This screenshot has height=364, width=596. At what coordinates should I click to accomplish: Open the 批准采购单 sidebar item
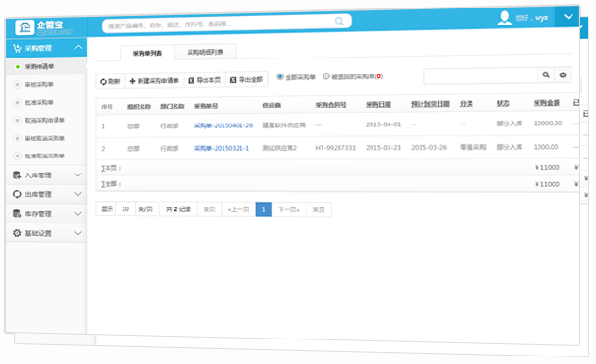click(40, 102)
